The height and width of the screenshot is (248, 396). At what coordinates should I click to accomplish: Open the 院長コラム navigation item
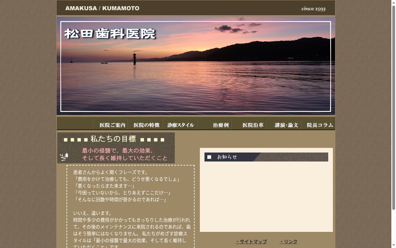click(318, 123)
